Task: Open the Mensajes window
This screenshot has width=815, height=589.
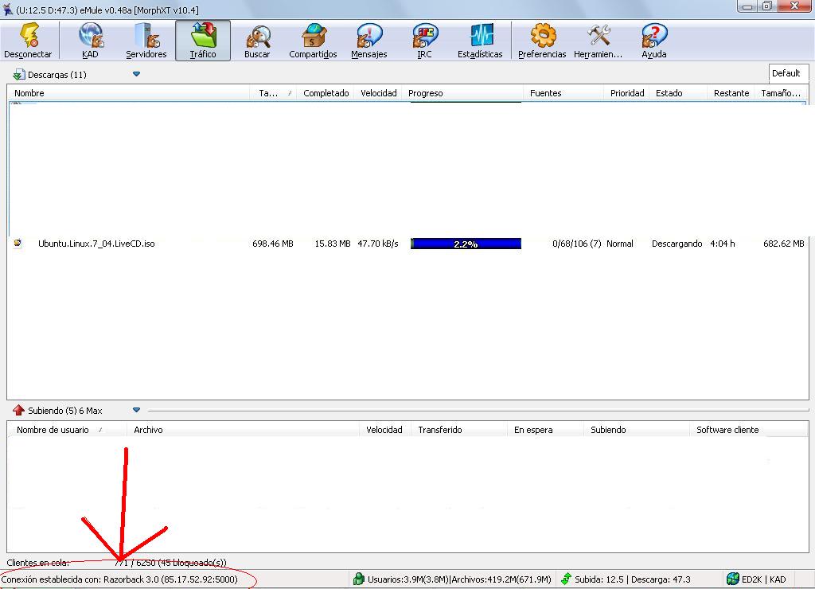Action: click(369, 41)
